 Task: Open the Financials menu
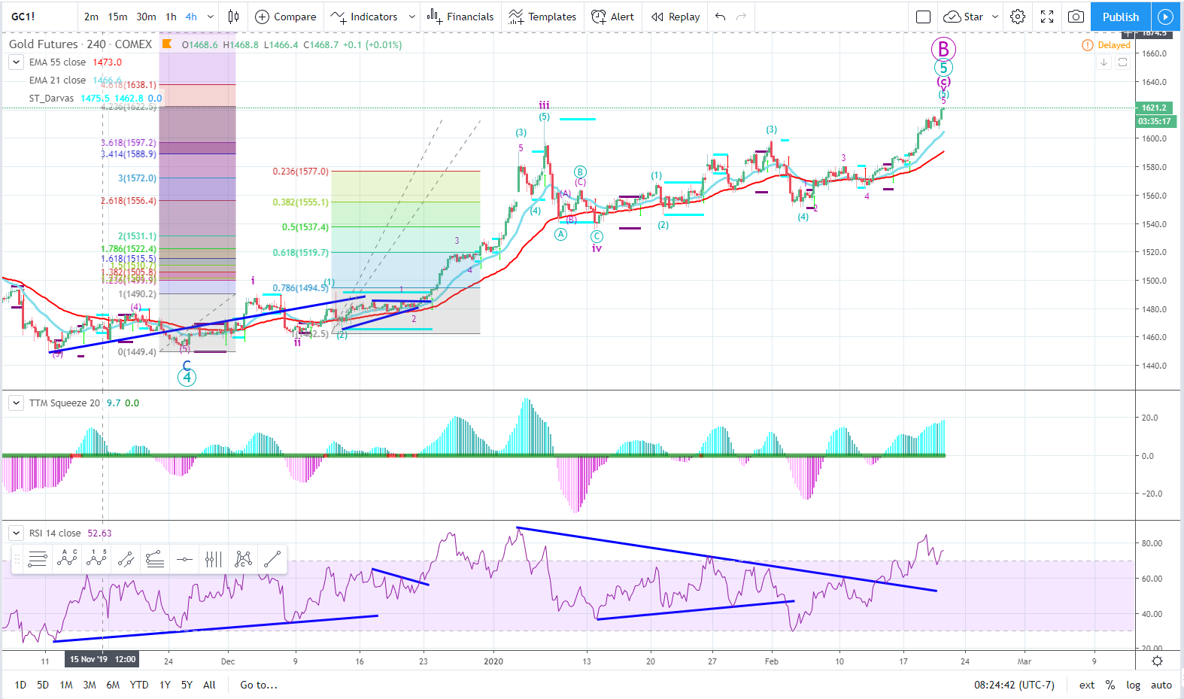(460, 17)
